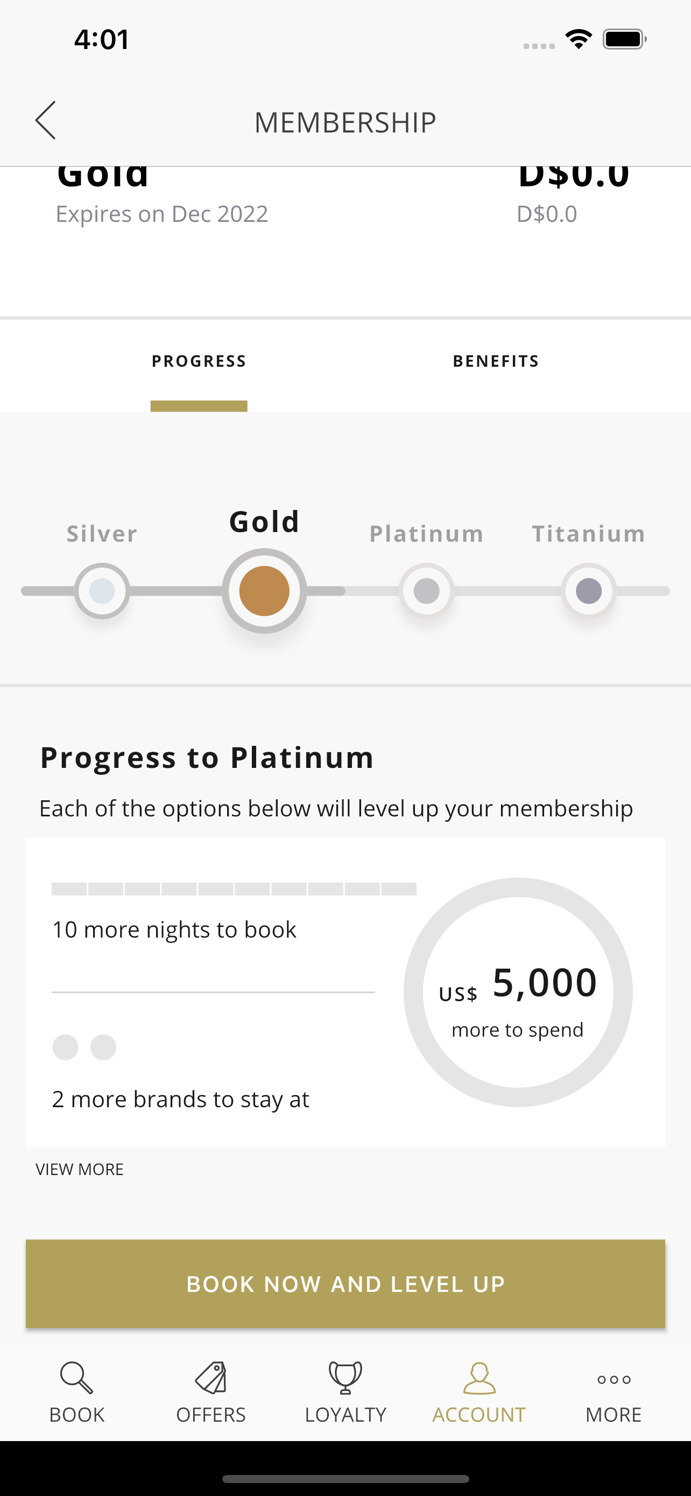This screenshot has width=691, height=1496.
Task: Tap the nights-to-book progress bar
Action: (234, 889)
